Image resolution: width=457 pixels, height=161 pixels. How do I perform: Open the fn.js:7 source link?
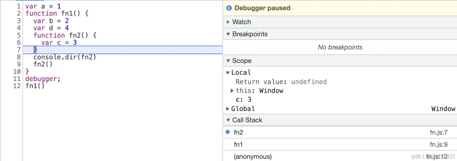click(x=438, y=132)
